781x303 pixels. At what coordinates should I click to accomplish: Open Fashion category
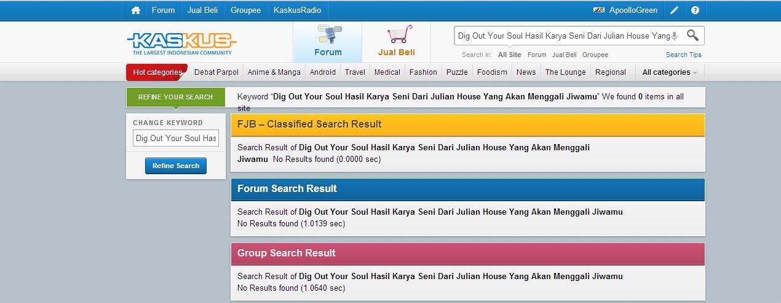pos(423,72)
